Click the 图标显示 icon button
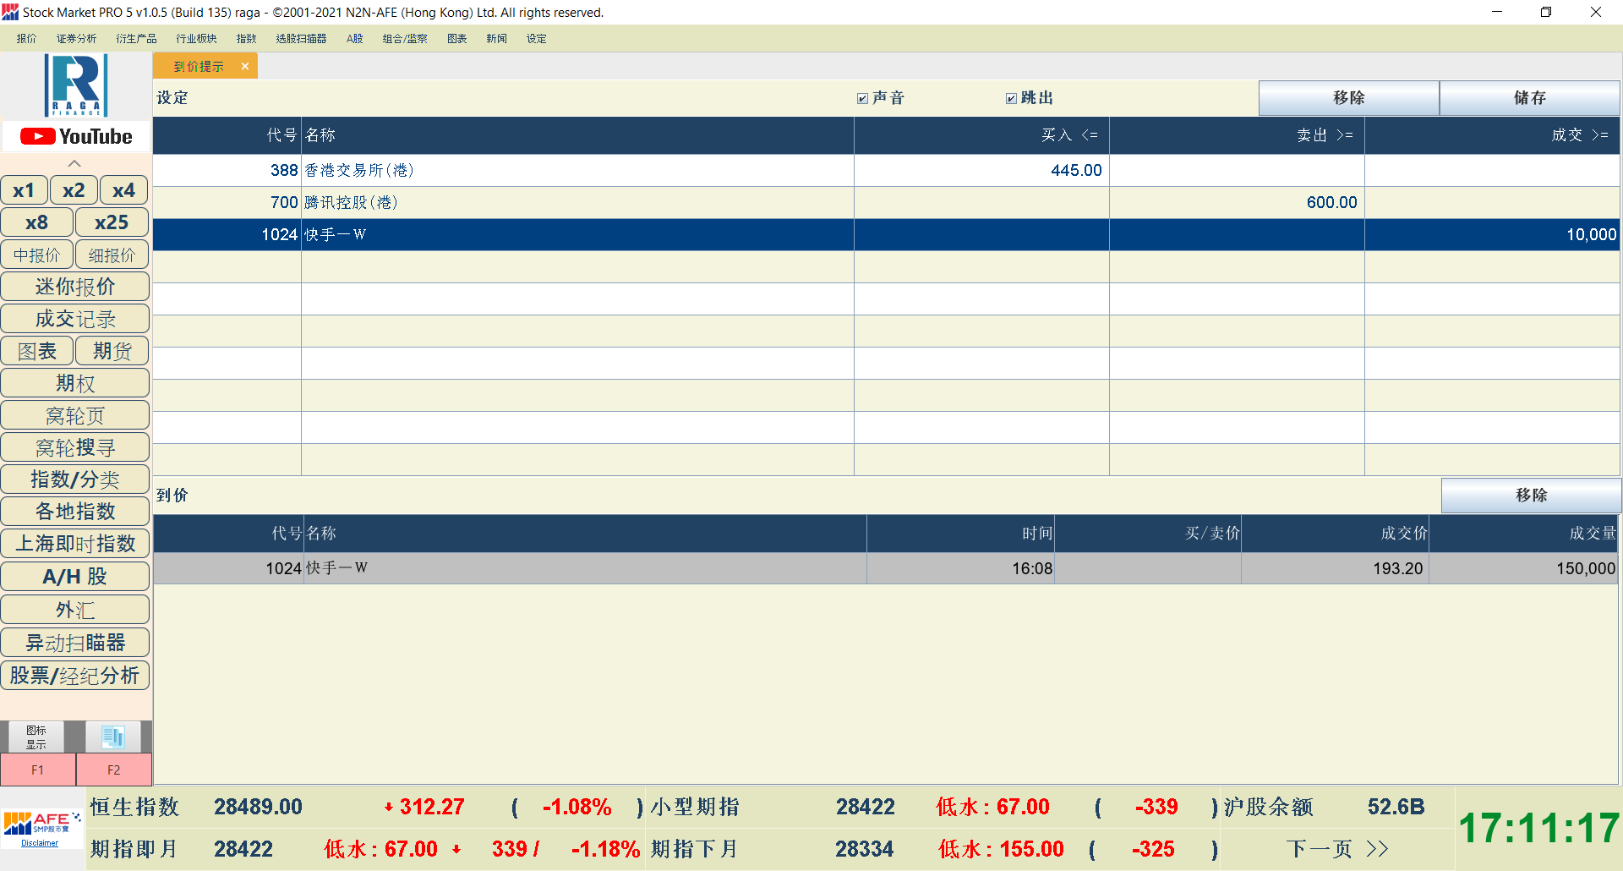 [x=36, y=737]
